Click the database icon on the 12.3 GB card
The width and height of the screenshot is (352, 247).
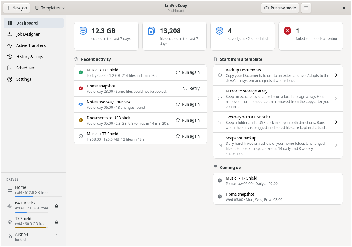83,31
